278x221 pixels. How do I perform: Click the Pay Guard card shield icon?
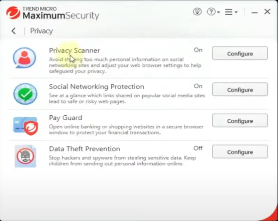[25, 125]
